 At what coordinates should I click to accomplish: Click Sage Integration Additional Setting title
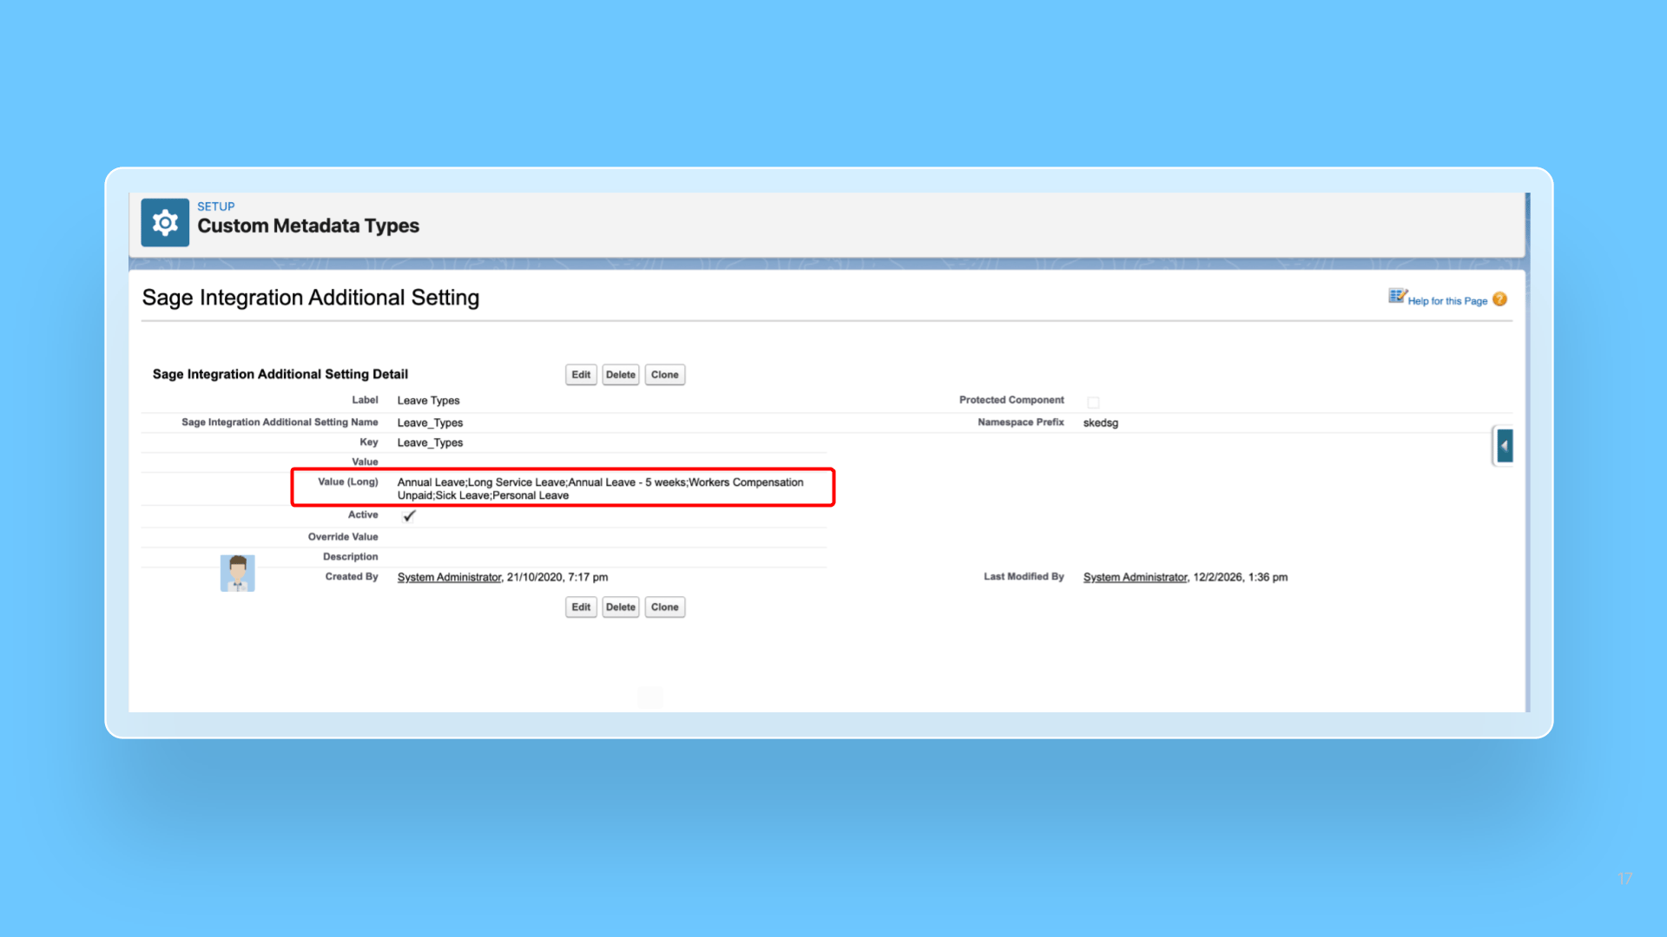click(311, 298)
